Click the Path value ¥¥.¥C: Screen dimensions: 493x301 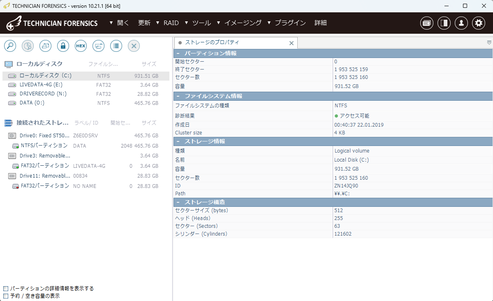[x=342, y=194]
